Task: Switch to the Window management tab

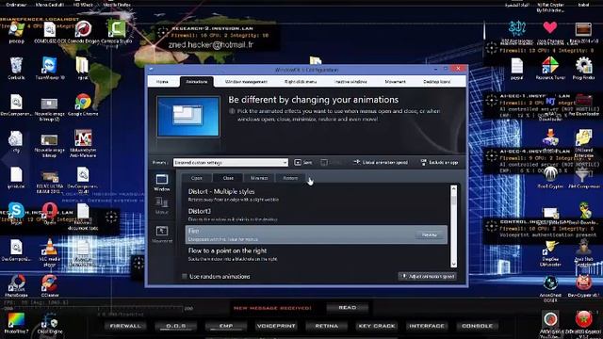Action: 246,82
